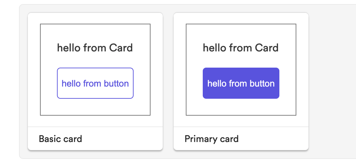Click empty space below outlined button in Basic card
Viewport: 356px width, 165px height.
coord(95,107)
